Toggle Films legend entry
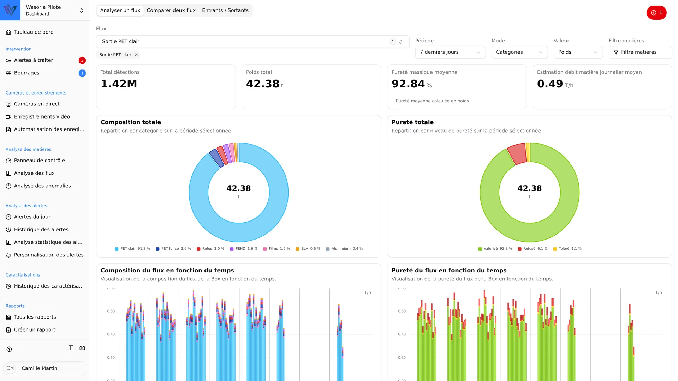This screenshot has height=381, width=678. click(x=276, y=249)
